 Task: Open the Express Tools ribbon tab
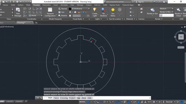115,5
